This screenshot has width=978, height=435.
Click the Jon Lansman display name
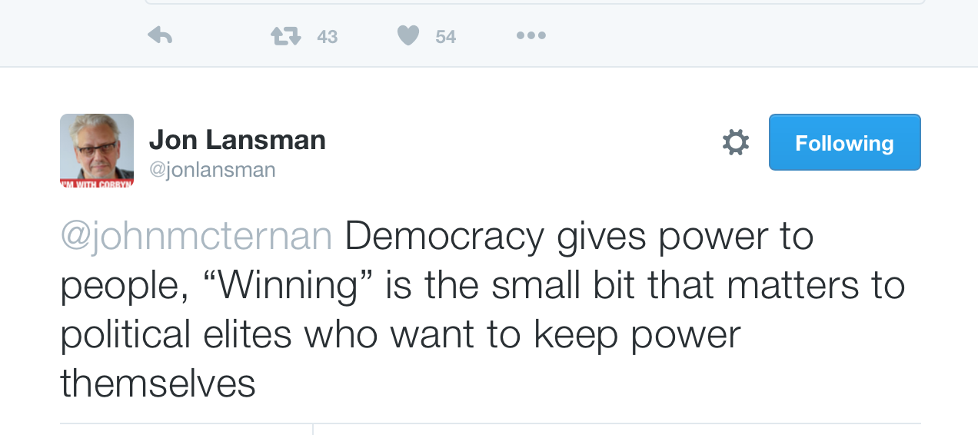(237, 140)
